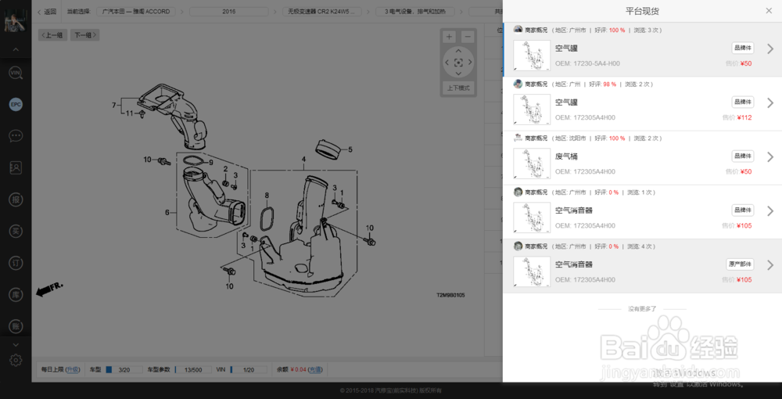Open thumbnail of first 空气罐 listing

(532, 56)
